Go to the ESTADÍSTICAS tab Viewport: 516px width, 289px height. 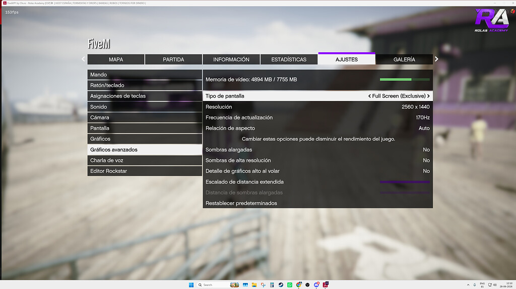pos(289,59)
